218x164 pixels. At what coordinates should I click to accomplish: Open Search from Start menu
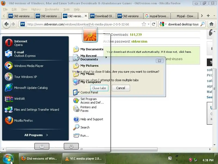pos(81,127)
